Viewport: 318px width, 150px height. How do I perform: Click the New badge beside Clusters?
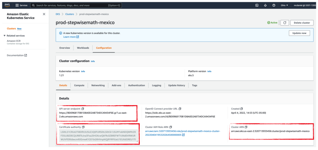tap(19, 29)
